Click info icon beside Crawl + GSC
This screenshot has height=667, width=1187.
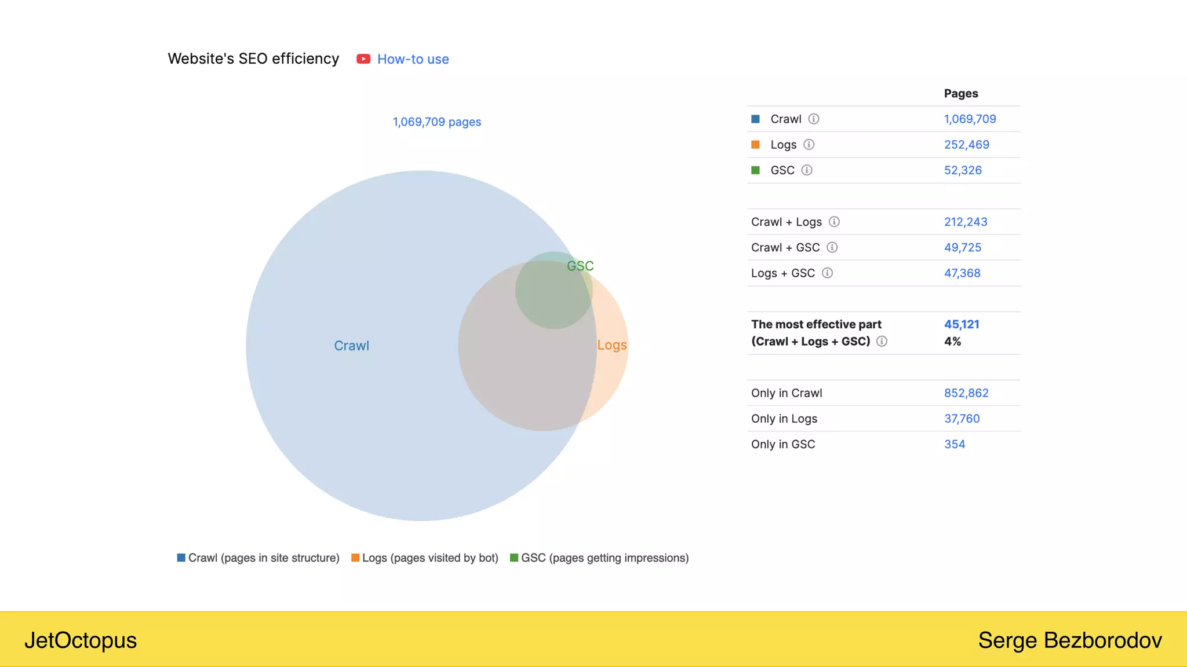[832, 247]
